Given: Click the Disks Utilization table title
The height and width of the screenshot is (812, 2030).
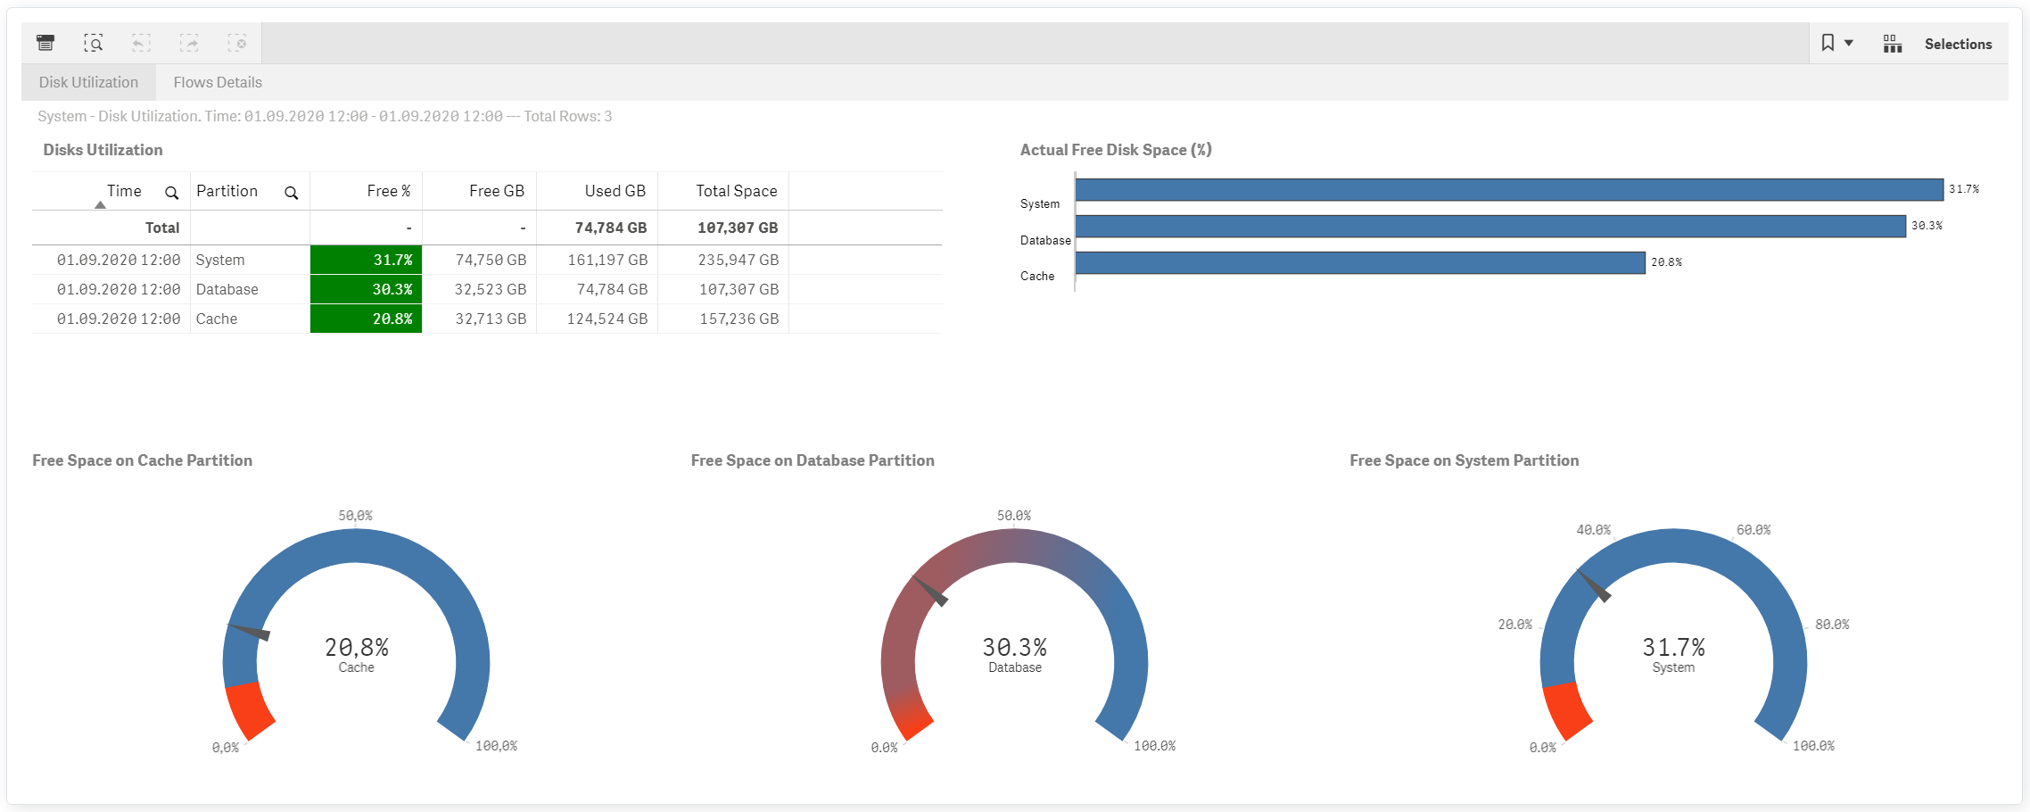Looking at the screenshot, I should [x=103, y=150].
